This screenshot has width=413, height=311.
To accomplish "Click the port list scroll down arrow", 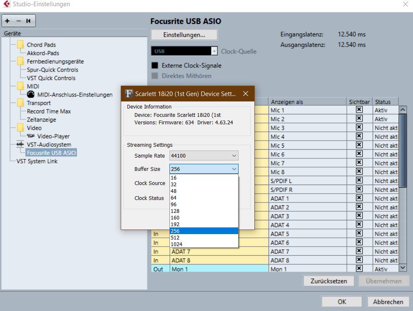I will click(x=403, y=268).
